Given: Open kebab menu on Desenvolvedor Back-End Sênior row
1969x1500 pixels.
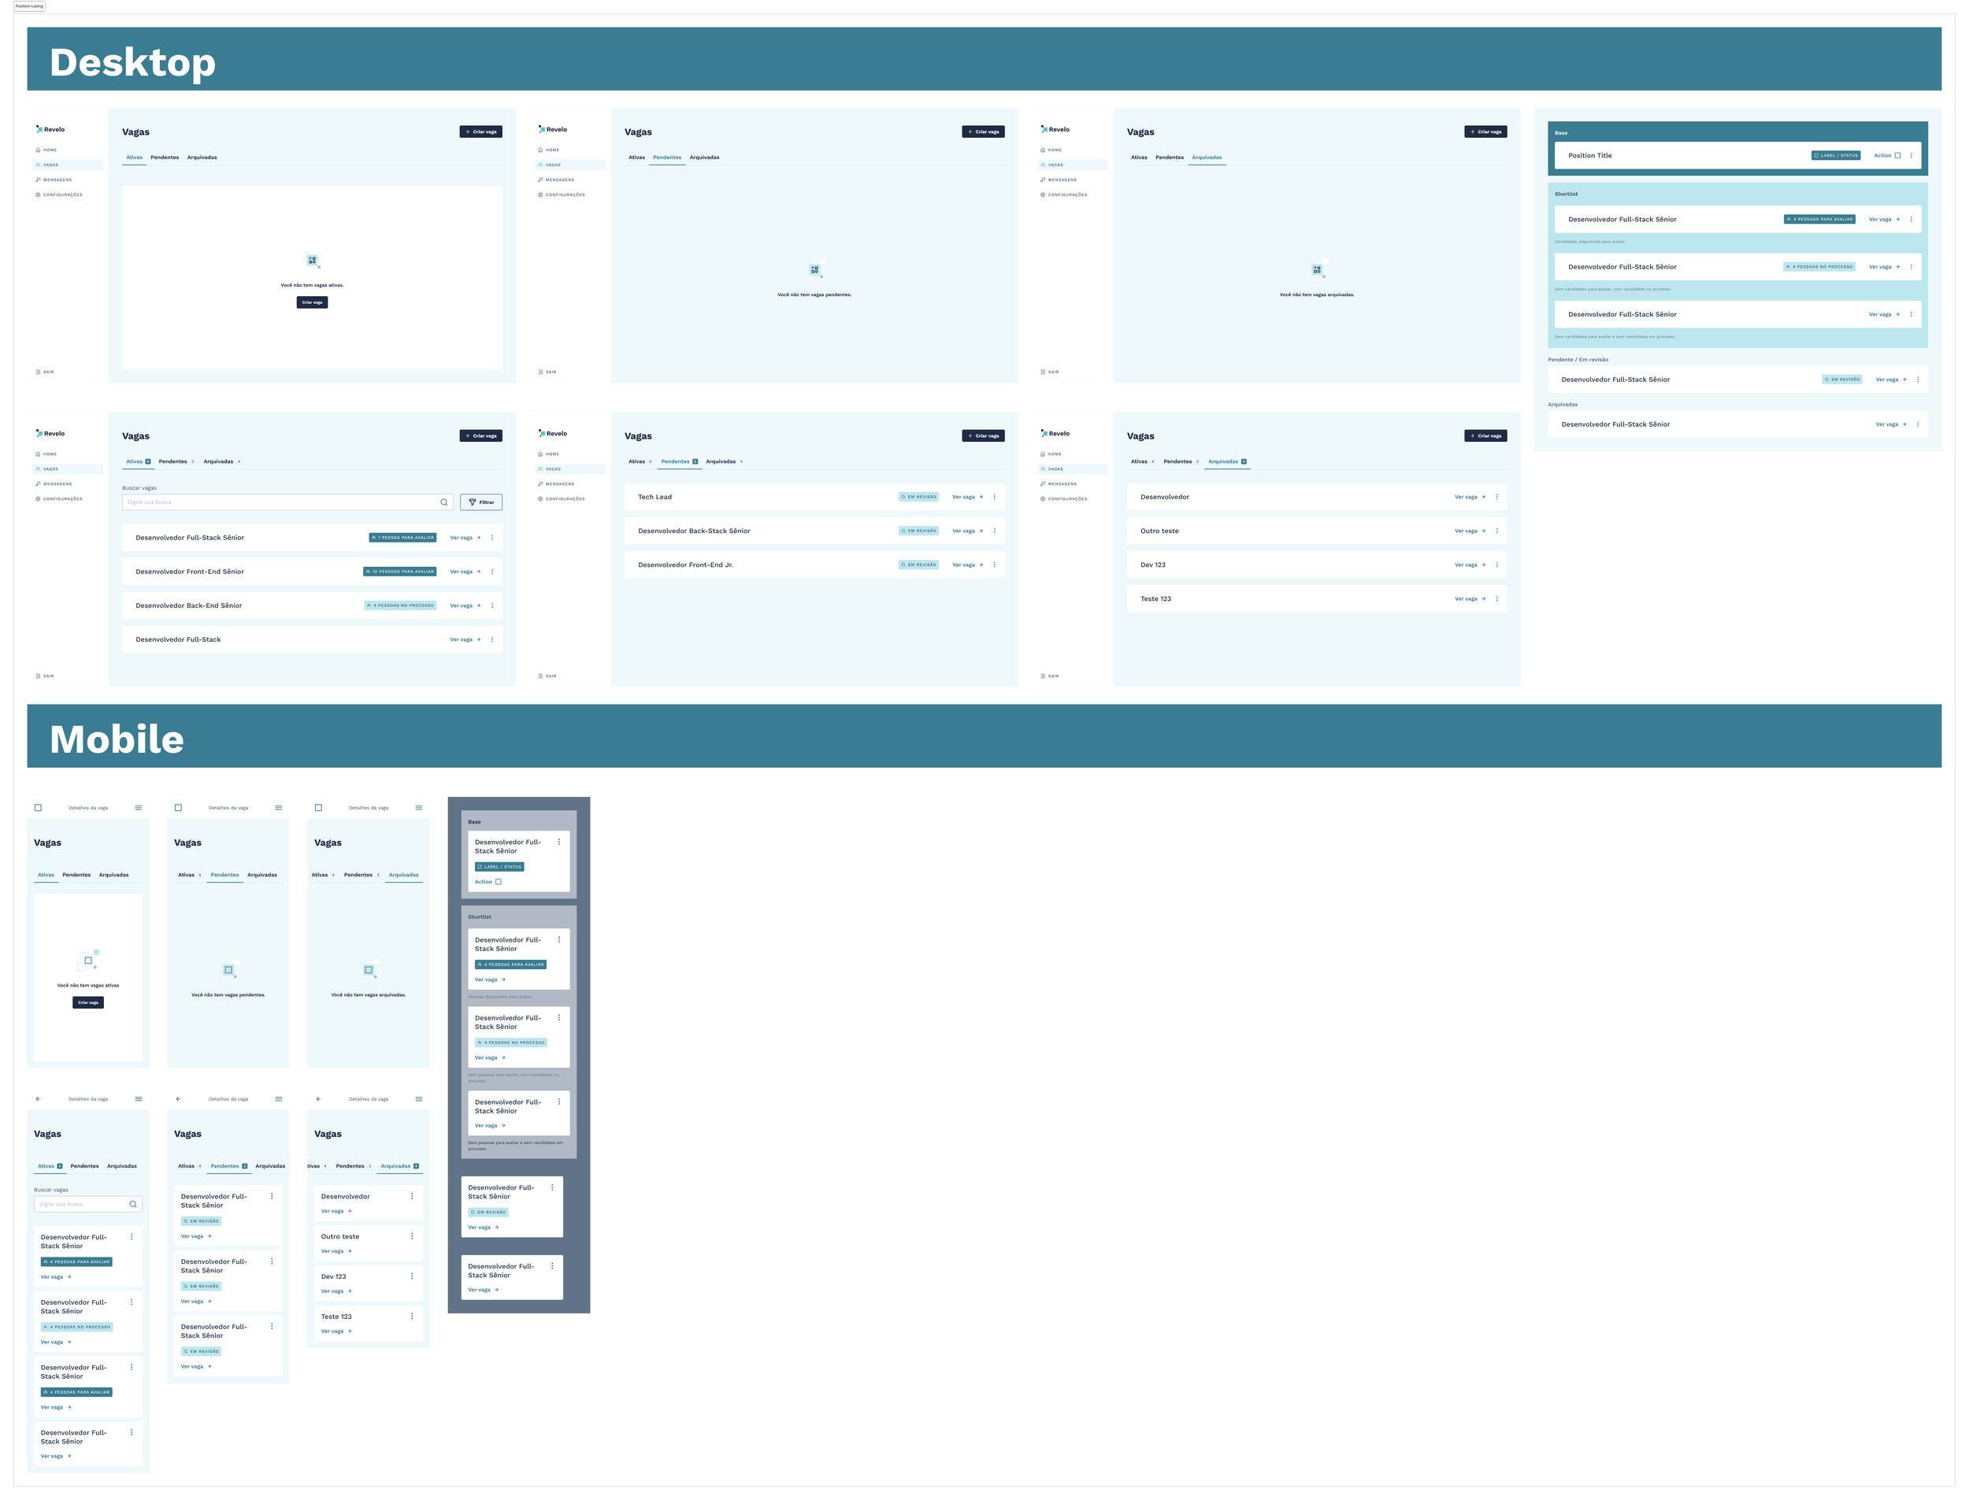Looking at the screenshot, I should coord(492,606).
